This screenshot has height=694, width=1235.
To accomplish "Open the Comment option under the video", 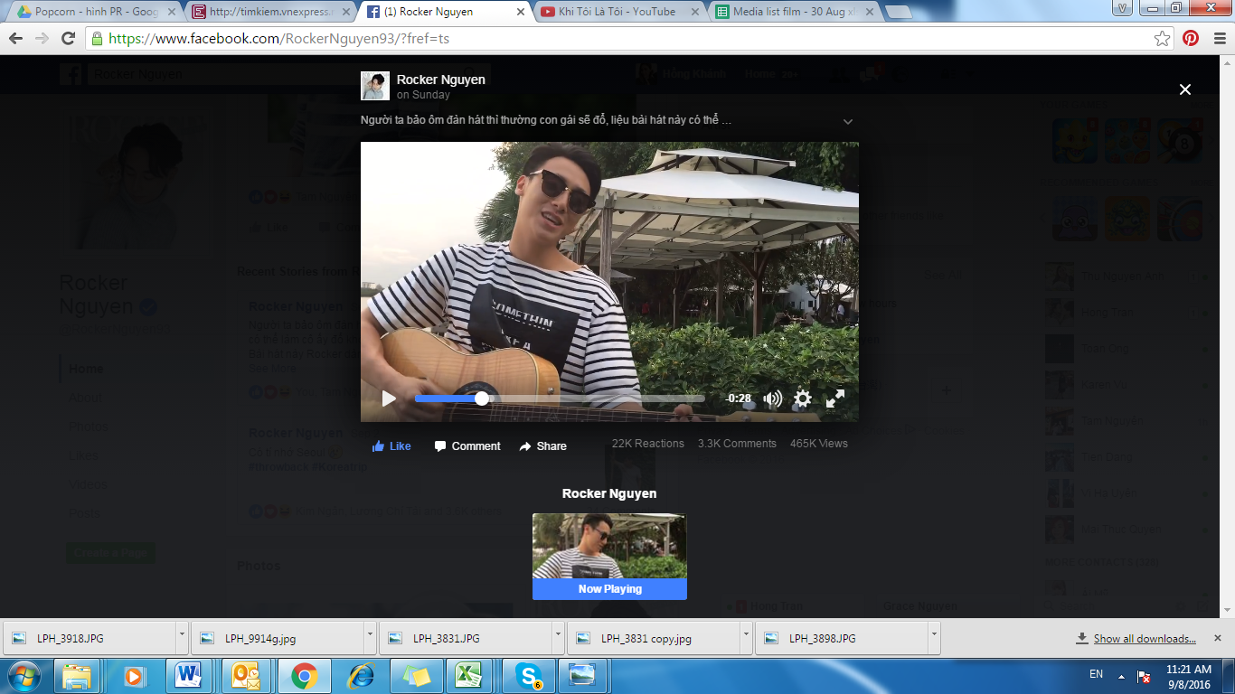I will point(467,446).
